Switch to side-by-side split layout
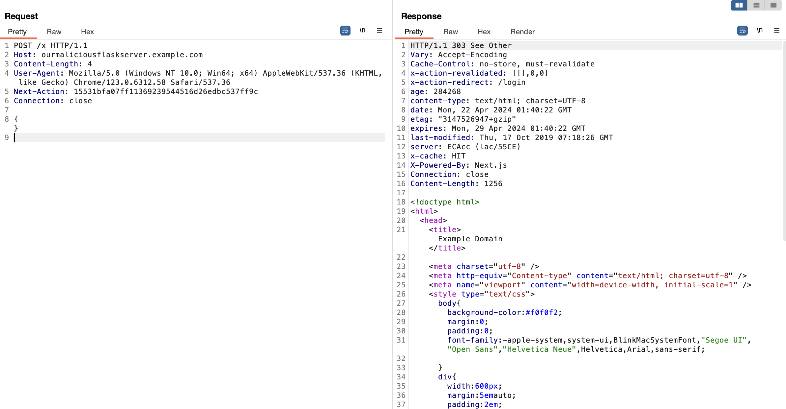786x409 pixels. (739, 5)
